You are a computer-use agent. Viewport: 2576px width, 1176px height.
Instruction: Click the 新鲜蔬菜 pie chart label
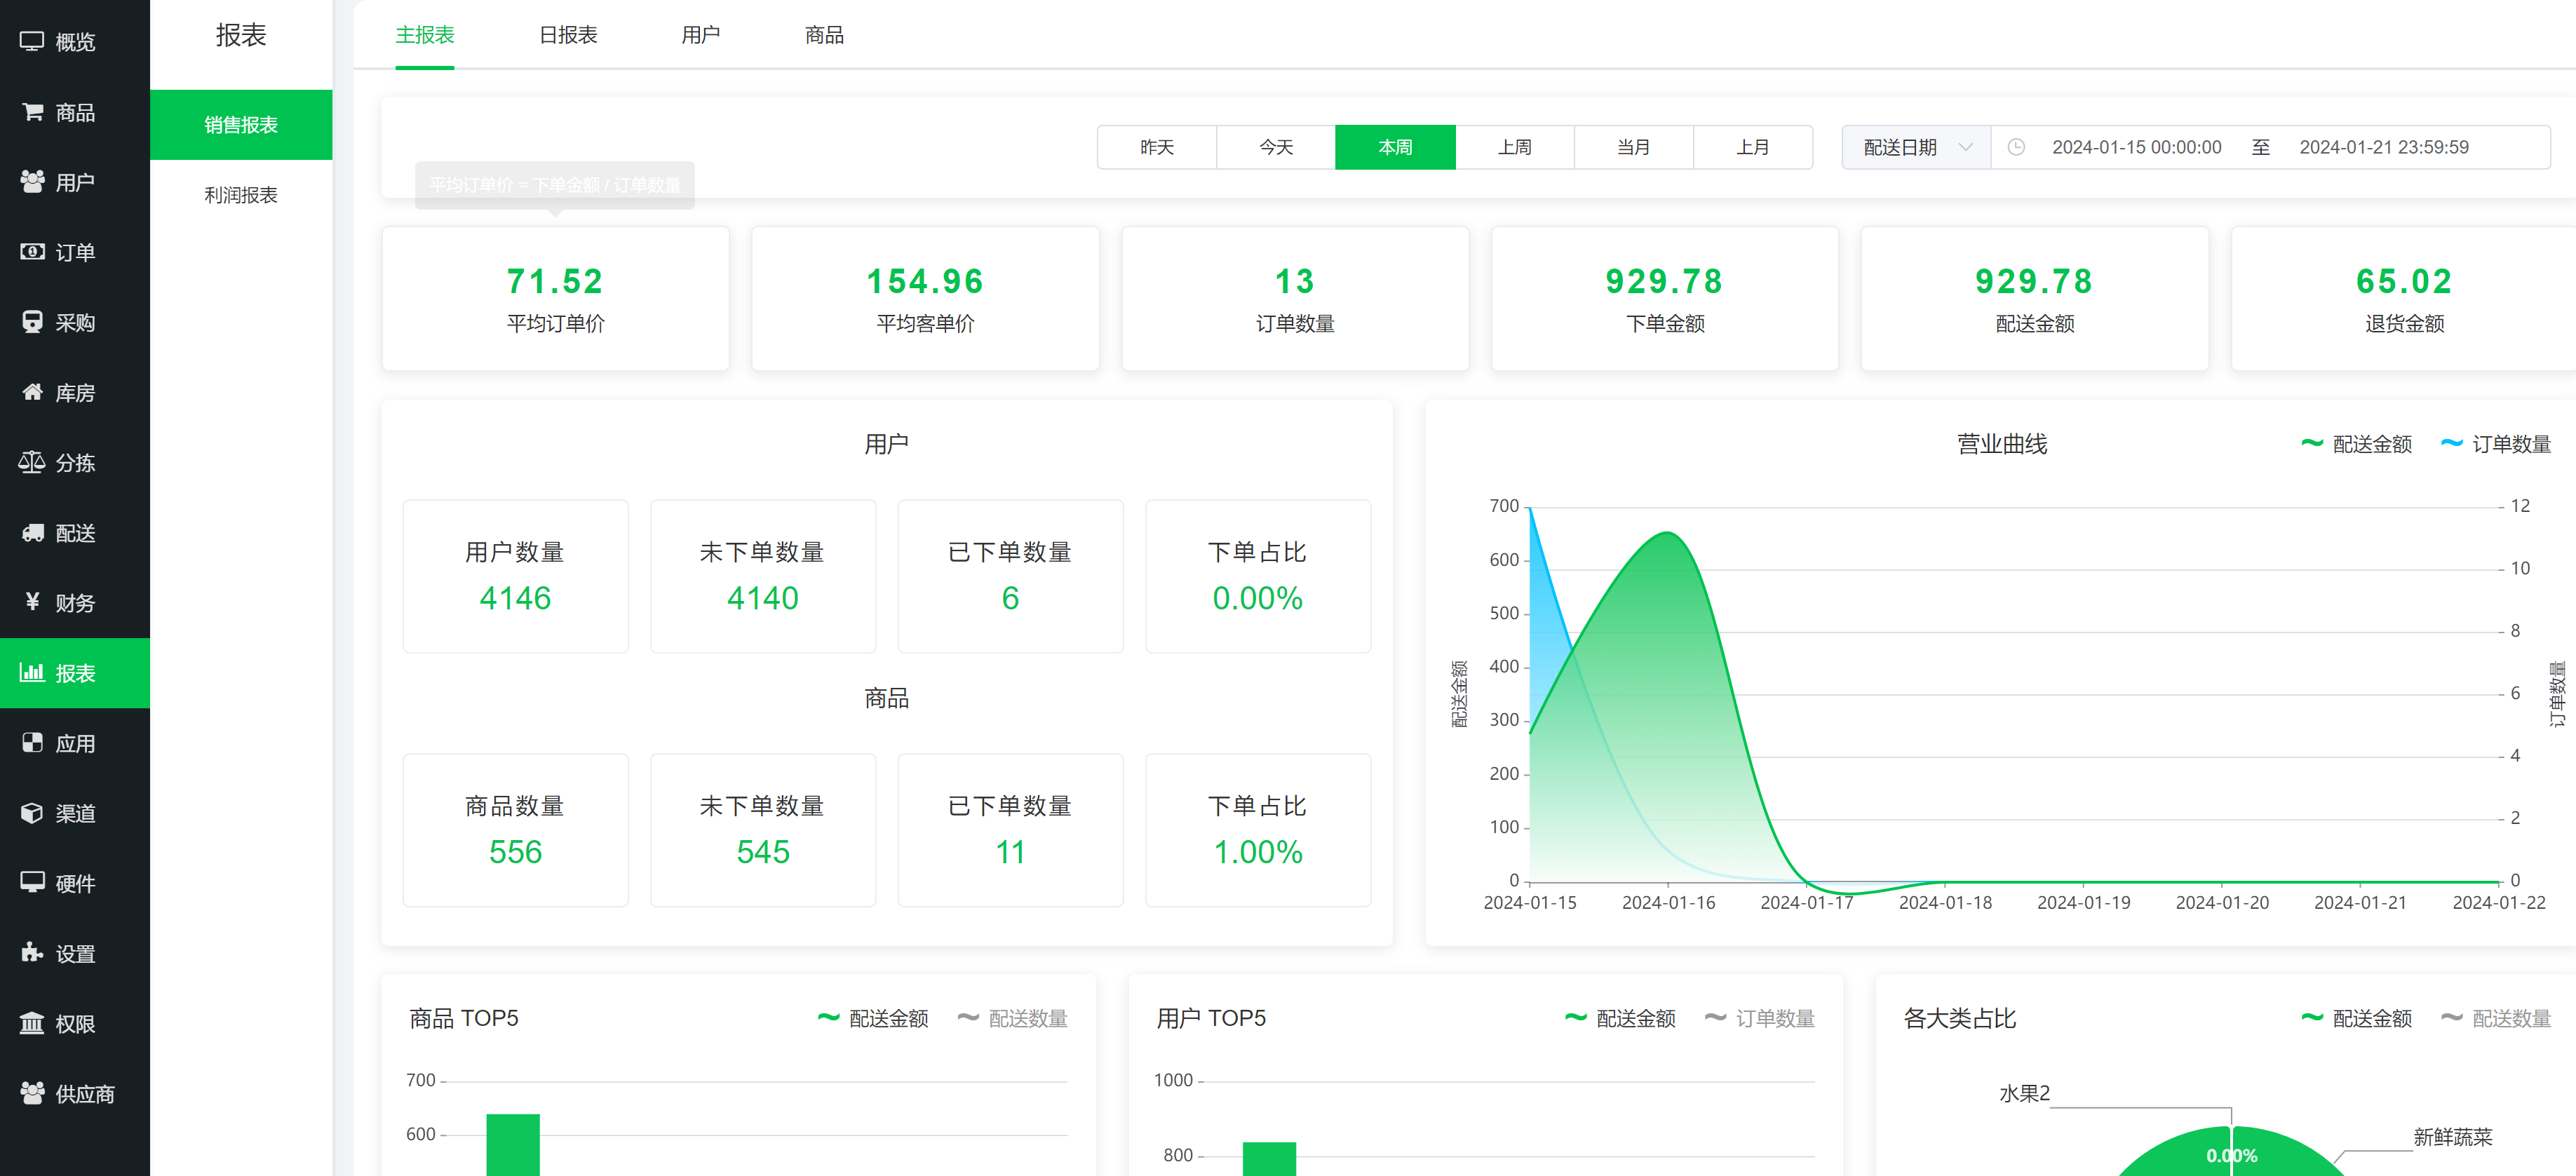coord(2453,1137)
